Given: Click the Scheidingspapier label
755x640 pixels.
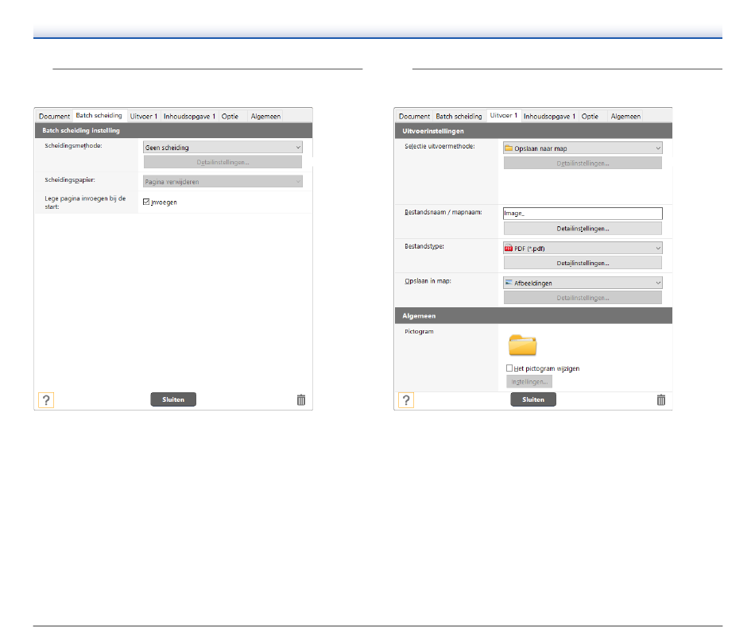Looking at the screenshot, I should point(70,180).
